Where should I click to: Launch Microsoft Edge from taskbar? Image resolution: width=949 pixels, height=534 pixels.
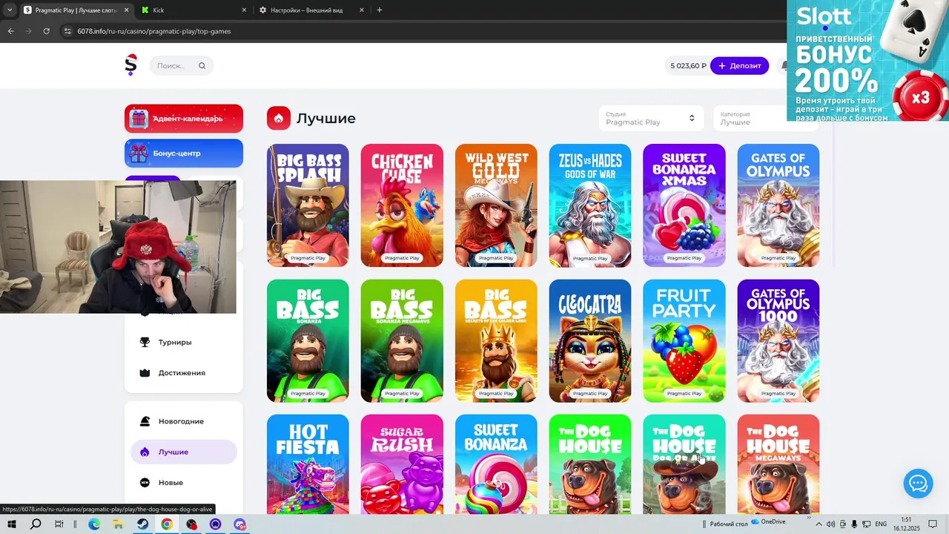click(x=94, y=524)
